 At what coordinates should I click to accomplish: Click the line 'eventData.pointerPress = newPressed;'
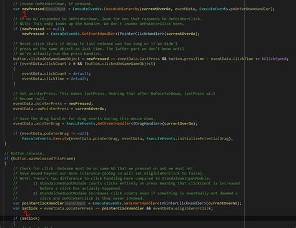(x=53, y=103)
